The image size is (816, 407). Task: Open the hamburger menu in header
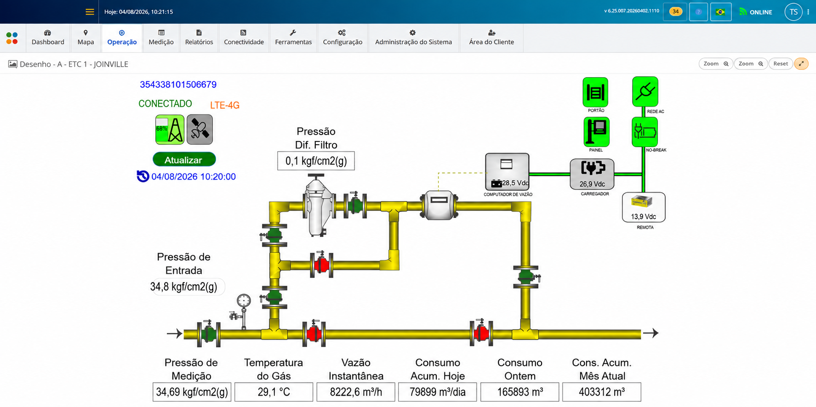coord(90,12)
